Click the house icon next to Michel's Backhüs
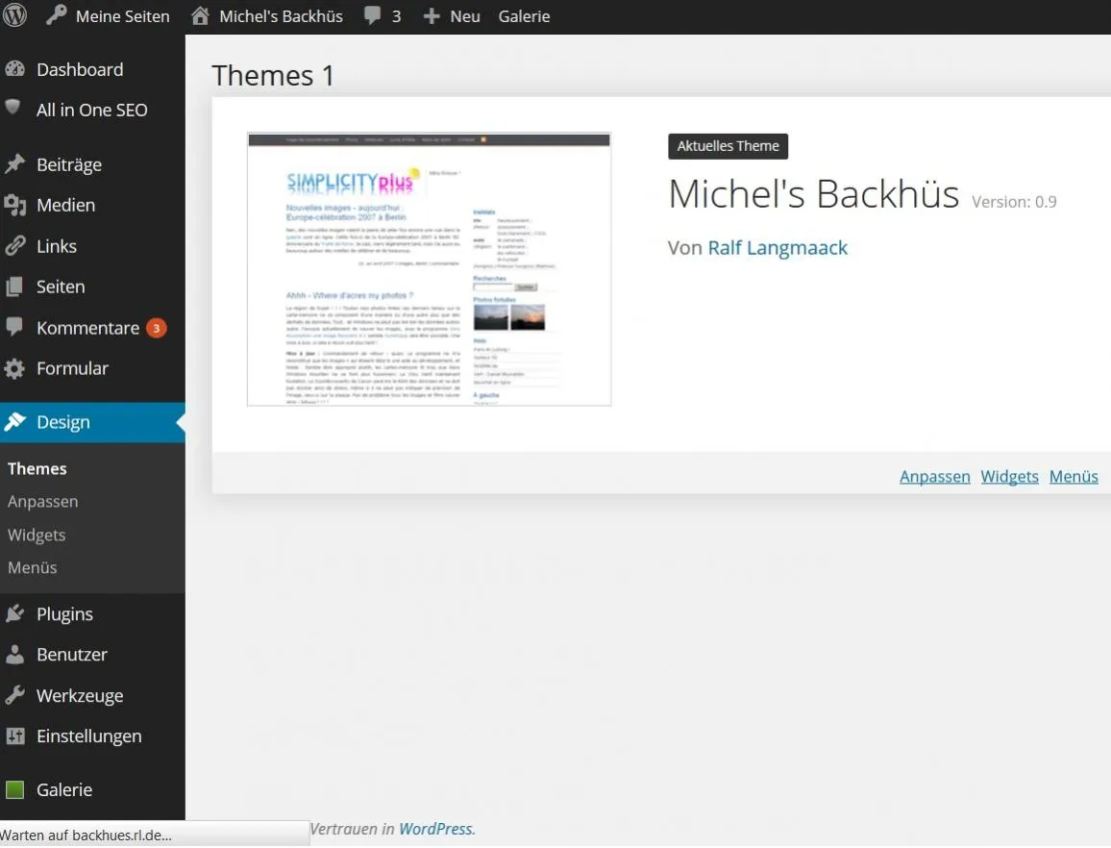The height and width of the screenshot is (848, 1111). [x=201, y=15]
